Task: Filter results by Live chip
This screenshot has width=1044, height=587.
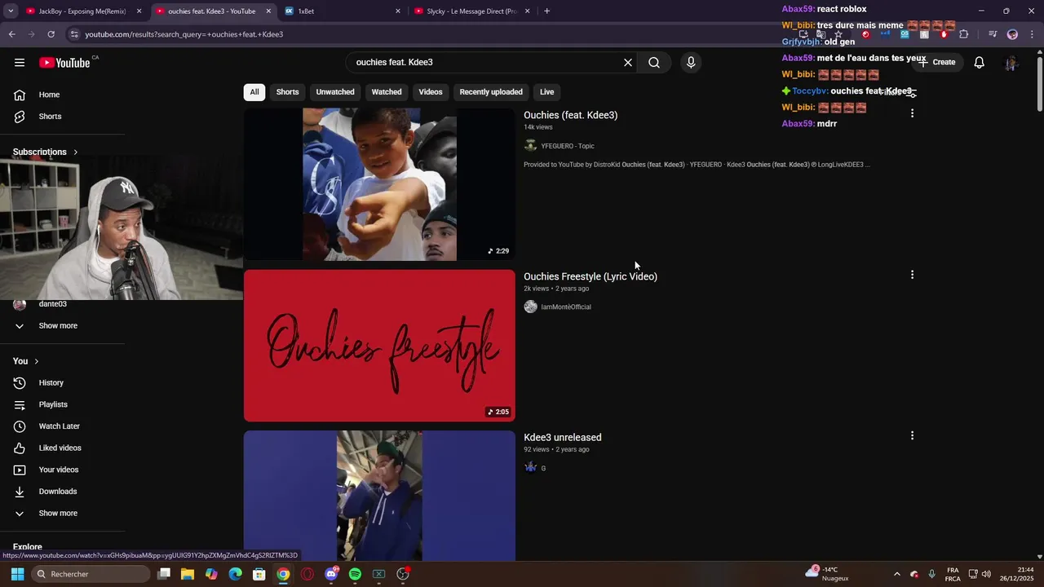Action: 546,92
